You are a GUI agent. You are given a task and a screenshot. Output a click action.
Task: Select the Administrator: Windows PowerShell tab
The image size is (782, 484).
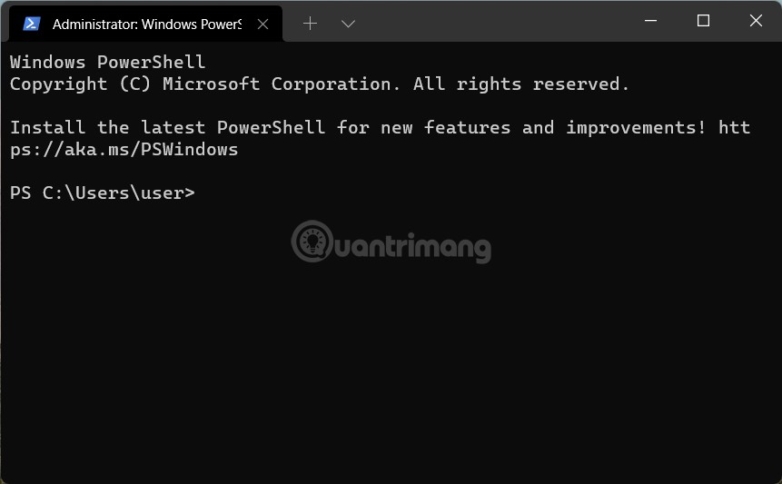(x=145, y=25)
